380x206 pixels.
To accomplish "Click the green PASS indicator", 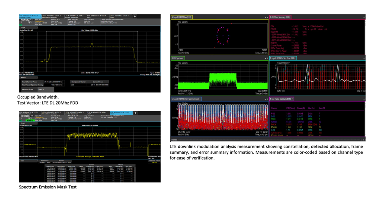I will pyautogui.click(x=30, y=121).
